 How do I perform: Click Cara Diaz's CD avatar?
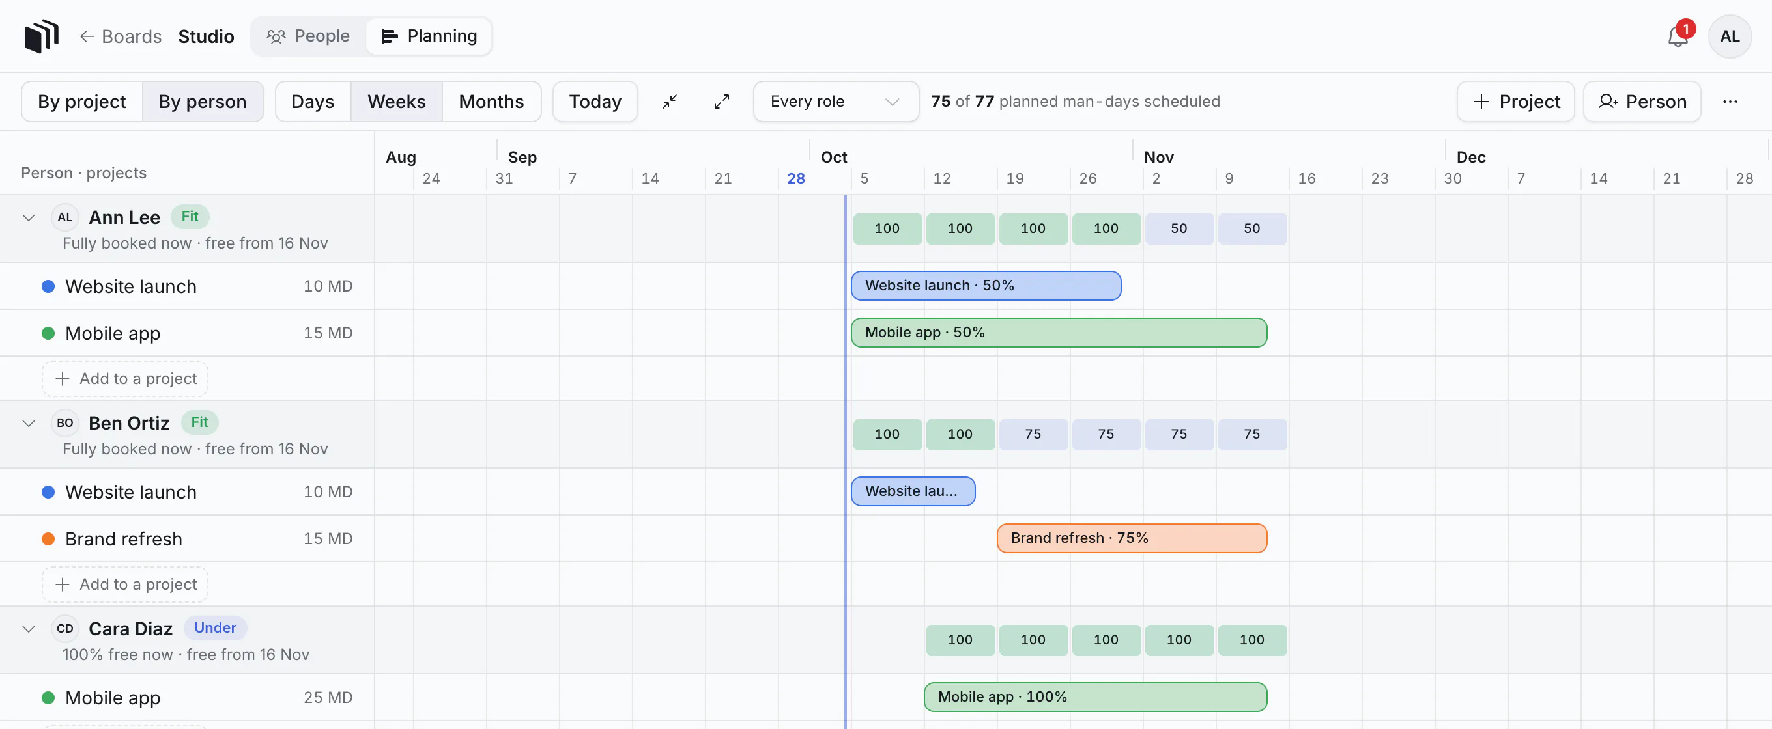pos(64,629)
